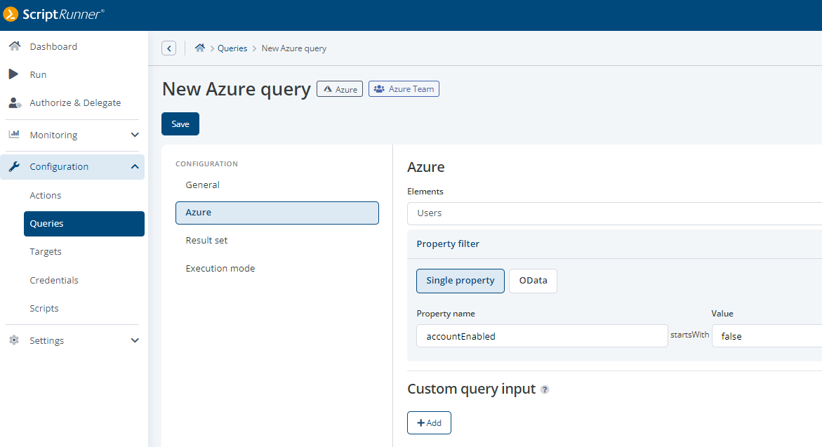822x447 pixels.
Task: Follow the Queries breadcrumb link
Action: tap(232, 48)
